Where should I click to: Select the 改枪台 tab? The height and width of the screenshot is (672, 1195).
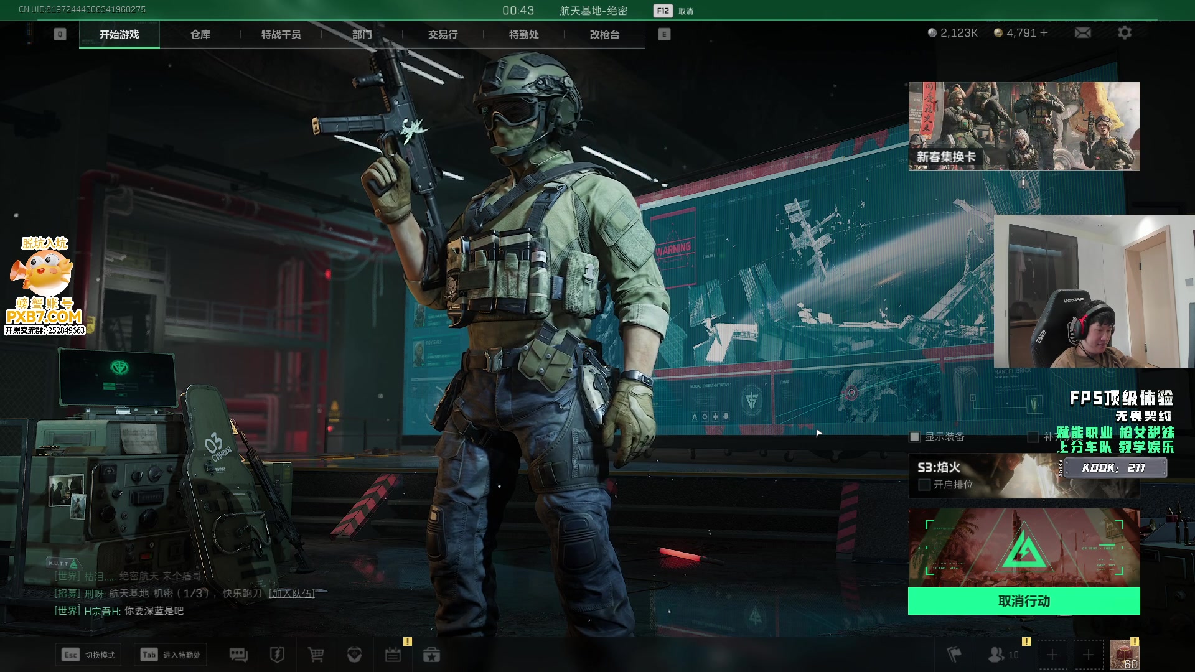click(x=605, y=34)
